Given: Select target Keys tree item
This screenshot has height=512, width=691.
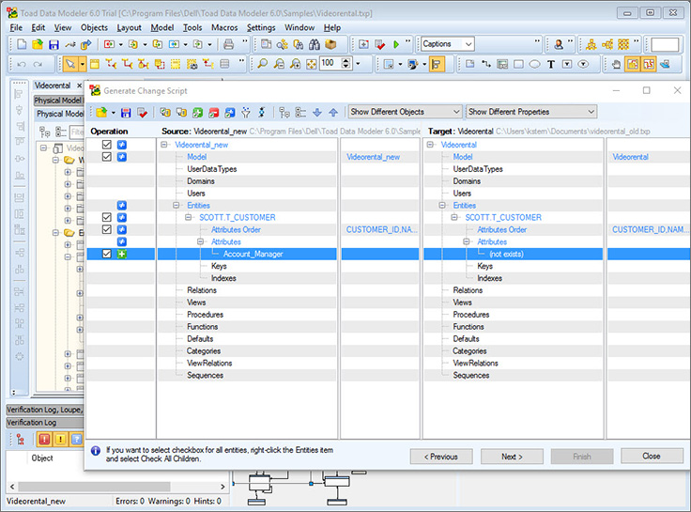Looking at the screenshot, I should (x=484, y=266).
